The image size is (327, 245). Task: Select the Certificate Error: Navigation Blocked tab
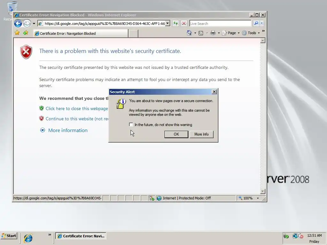(x=80, y=33)
